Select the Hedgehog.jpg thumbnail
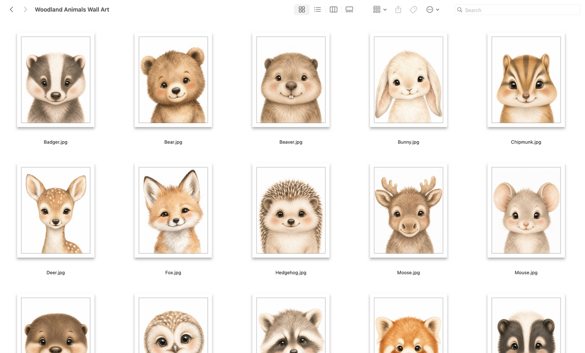The height and width of the screenshot is (353, 585). point(291,210)
